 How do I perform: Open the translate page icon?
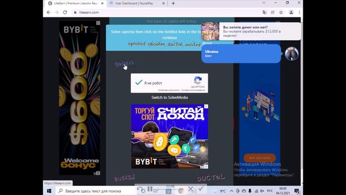pyautogui.click(x=264, y=12)
